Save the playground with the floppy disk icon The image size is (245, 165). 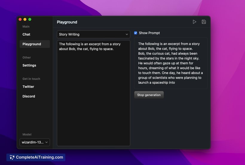[x=204, y=22]
